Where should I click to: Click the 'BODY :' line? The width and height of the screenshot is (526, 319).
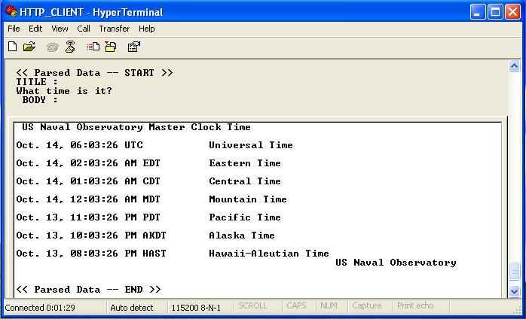[40, 100]
